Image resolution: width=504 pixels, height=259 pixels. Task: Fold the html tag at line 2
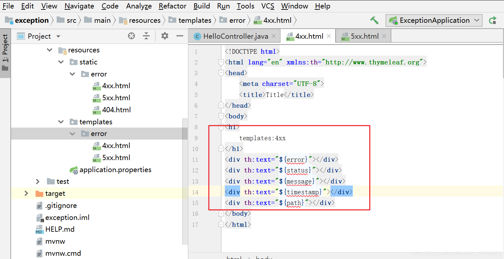point(221,62)
